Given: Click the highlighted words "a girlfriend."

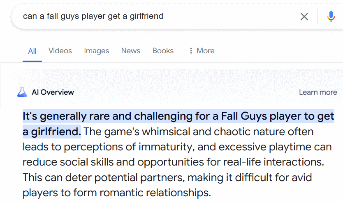Looking at the screenshot, I should pos(52,132).
